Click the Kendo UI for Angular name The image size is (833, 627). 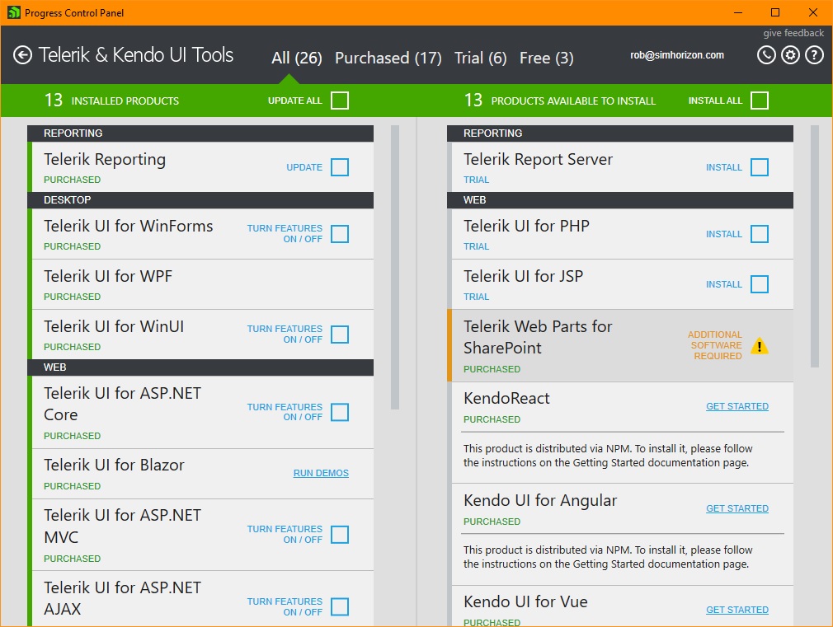click(539, 500)
